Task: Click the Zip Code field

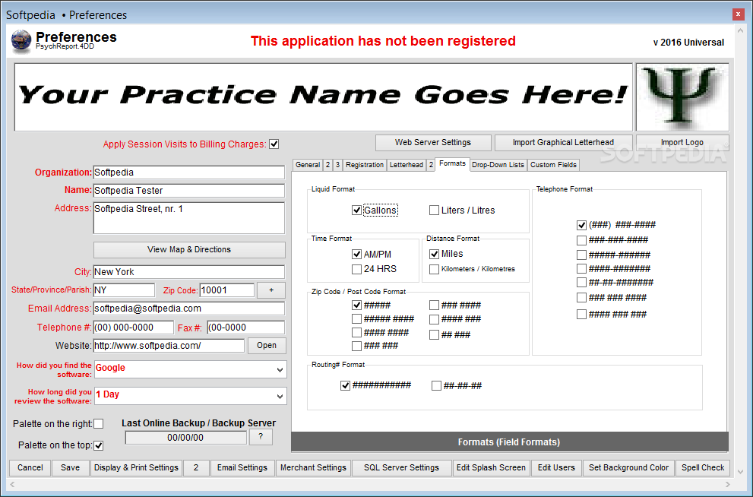Action: [227, 290]
